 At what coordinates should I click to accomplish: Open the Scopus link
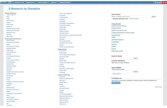(x=114, y=49)
